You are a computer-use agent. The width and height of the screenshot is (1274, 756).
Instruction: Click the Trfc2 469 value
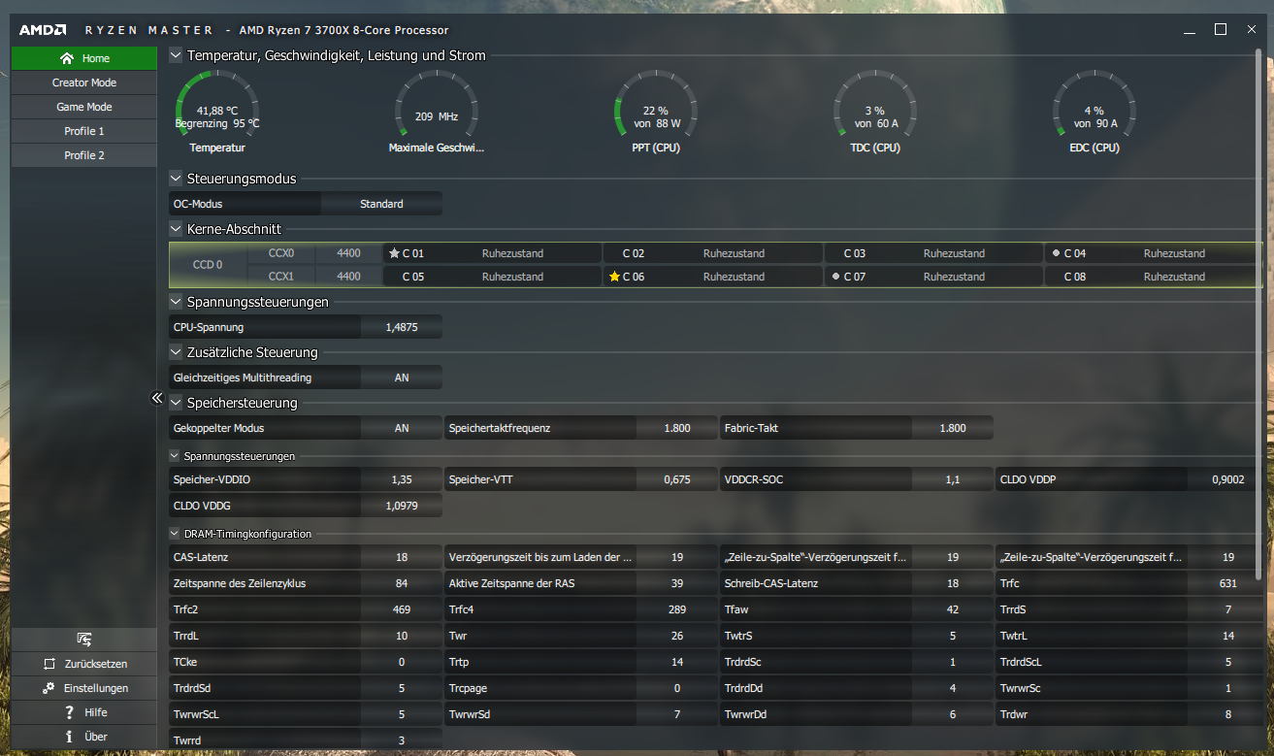pos(402,609)
